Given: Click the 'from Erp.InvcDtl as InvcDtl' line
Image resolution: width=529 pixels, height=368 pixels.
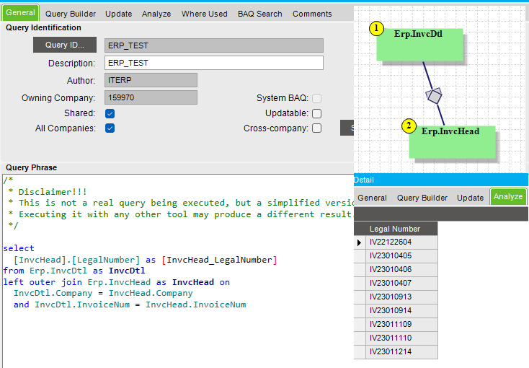Looking at the screenshot, I should click(x=74, y=271).
